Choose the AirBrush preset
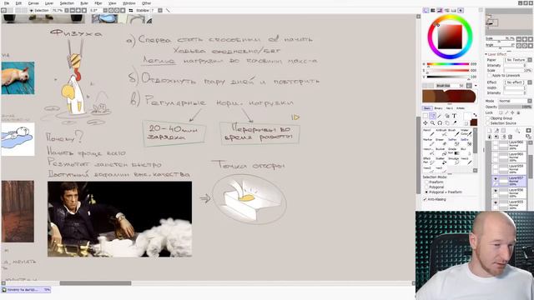The width and height of the screenshot is (534, 300). pos(441,133)
